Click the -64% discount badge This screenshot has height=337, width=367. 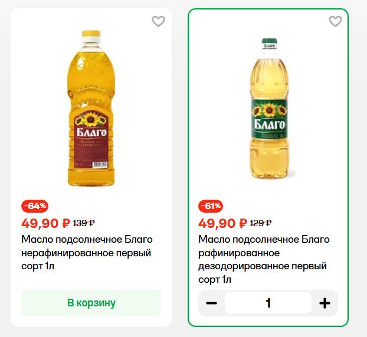(x=35, y=206)
